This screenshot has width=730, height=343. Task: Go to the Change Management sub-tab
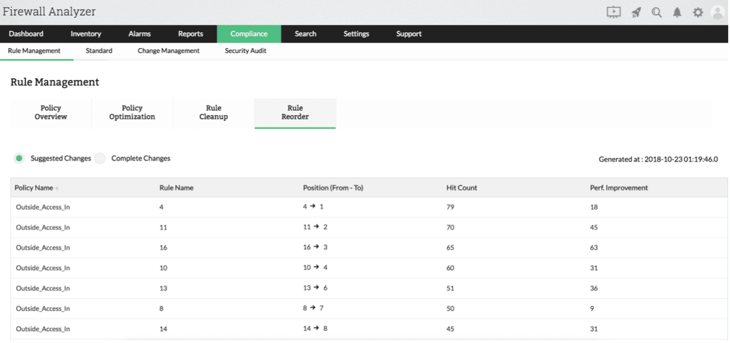(168, 51)
